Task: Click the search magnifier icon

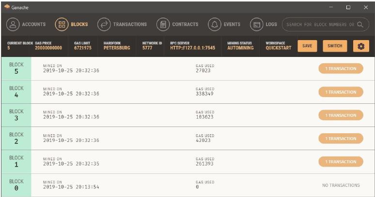Action: pyautogui.click(x=360, y=24)
